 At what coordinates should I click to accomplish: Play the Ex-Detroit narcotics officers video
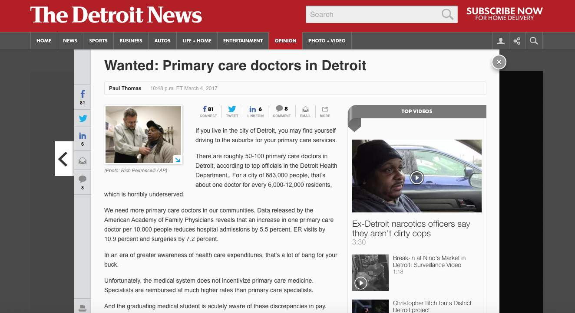pyautogui.click(x=417, y=177)
